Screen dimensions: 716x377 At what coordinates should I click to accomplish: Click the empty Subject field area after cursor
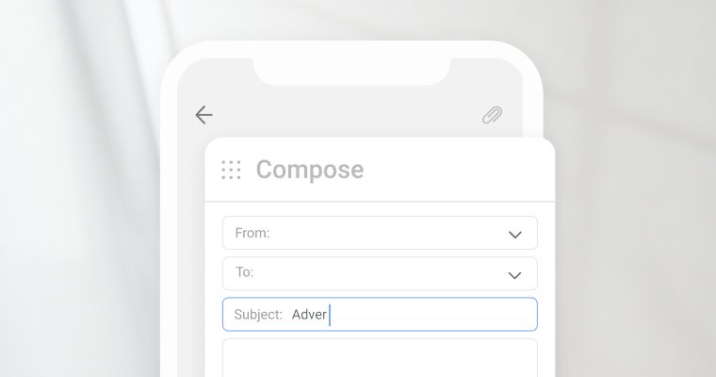pos(432,315)
